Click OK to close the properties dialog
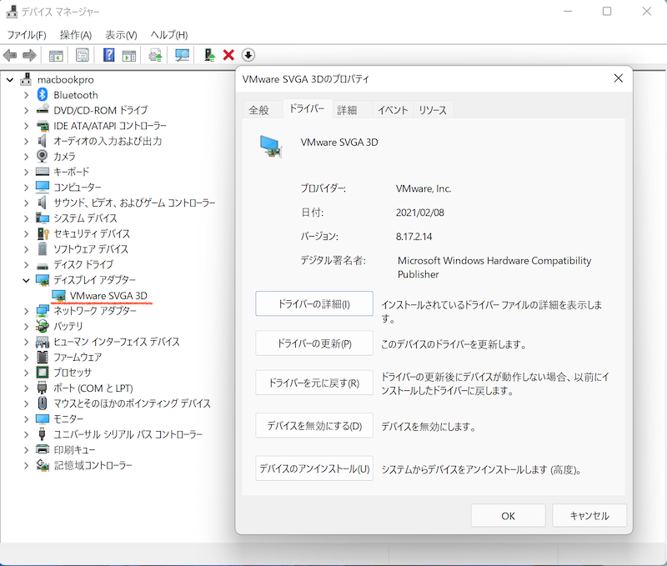 coord(508,515)
